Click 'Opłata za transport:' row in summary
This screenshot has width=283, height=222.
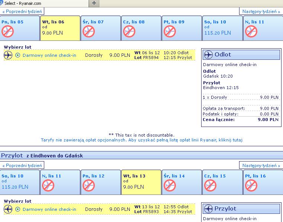coord(241,108)
